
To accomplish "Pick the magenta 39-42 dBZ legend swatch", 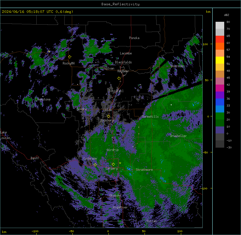I will click(220, 88).
